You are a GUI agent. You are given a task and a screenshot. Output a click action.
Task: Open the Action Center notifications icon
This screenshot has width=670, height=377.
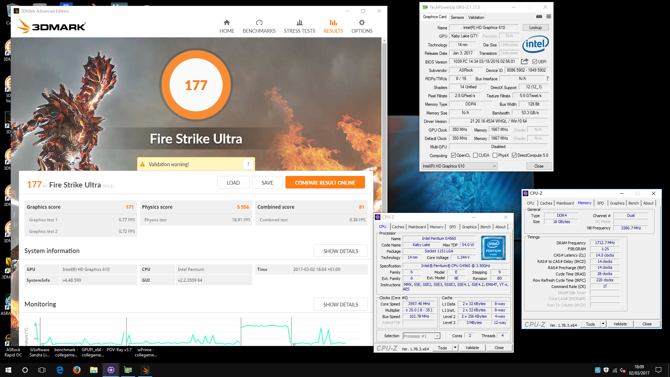tap(658, 370)
